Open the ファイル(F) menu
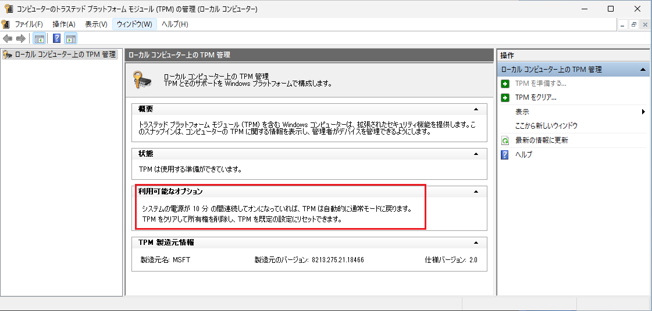 click(x=29, y=24)
